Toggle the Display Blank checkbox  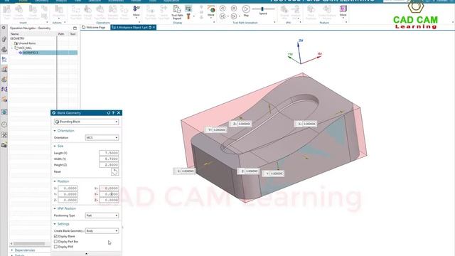[x=55, y=236]
